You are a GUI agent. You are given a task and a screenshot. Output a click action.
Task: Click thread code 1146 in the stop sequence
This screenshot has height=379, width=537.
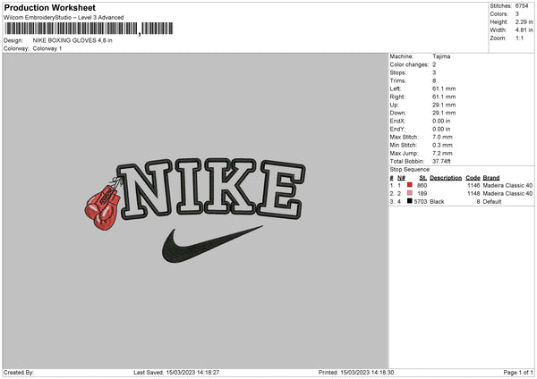coord(473,185)
